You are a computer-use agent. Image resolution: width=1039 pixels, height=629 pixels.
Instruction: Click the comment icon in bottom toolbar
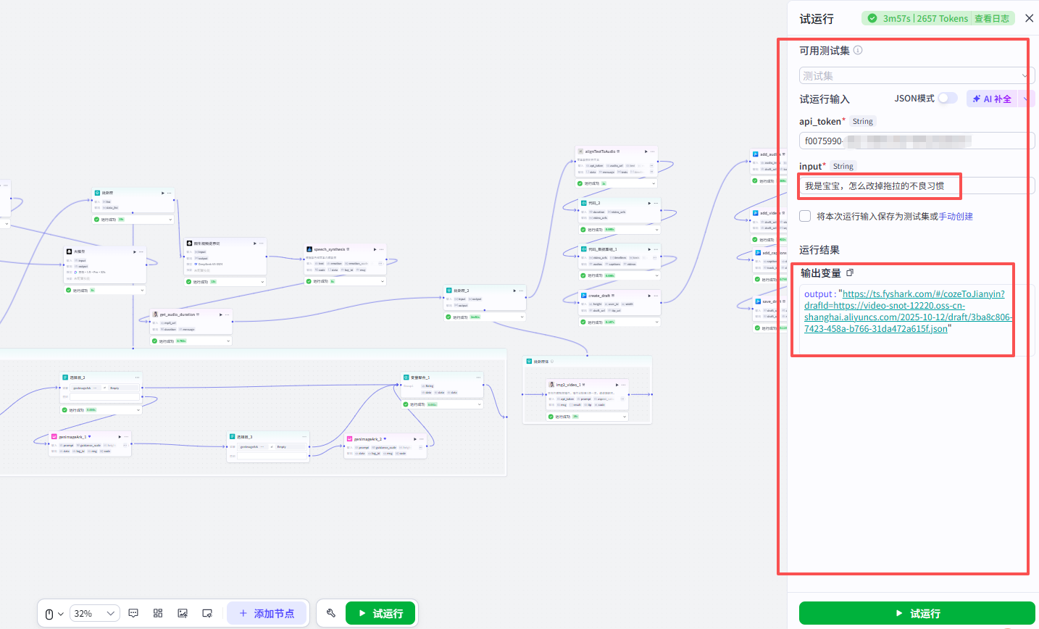click(x=133, y=613)
